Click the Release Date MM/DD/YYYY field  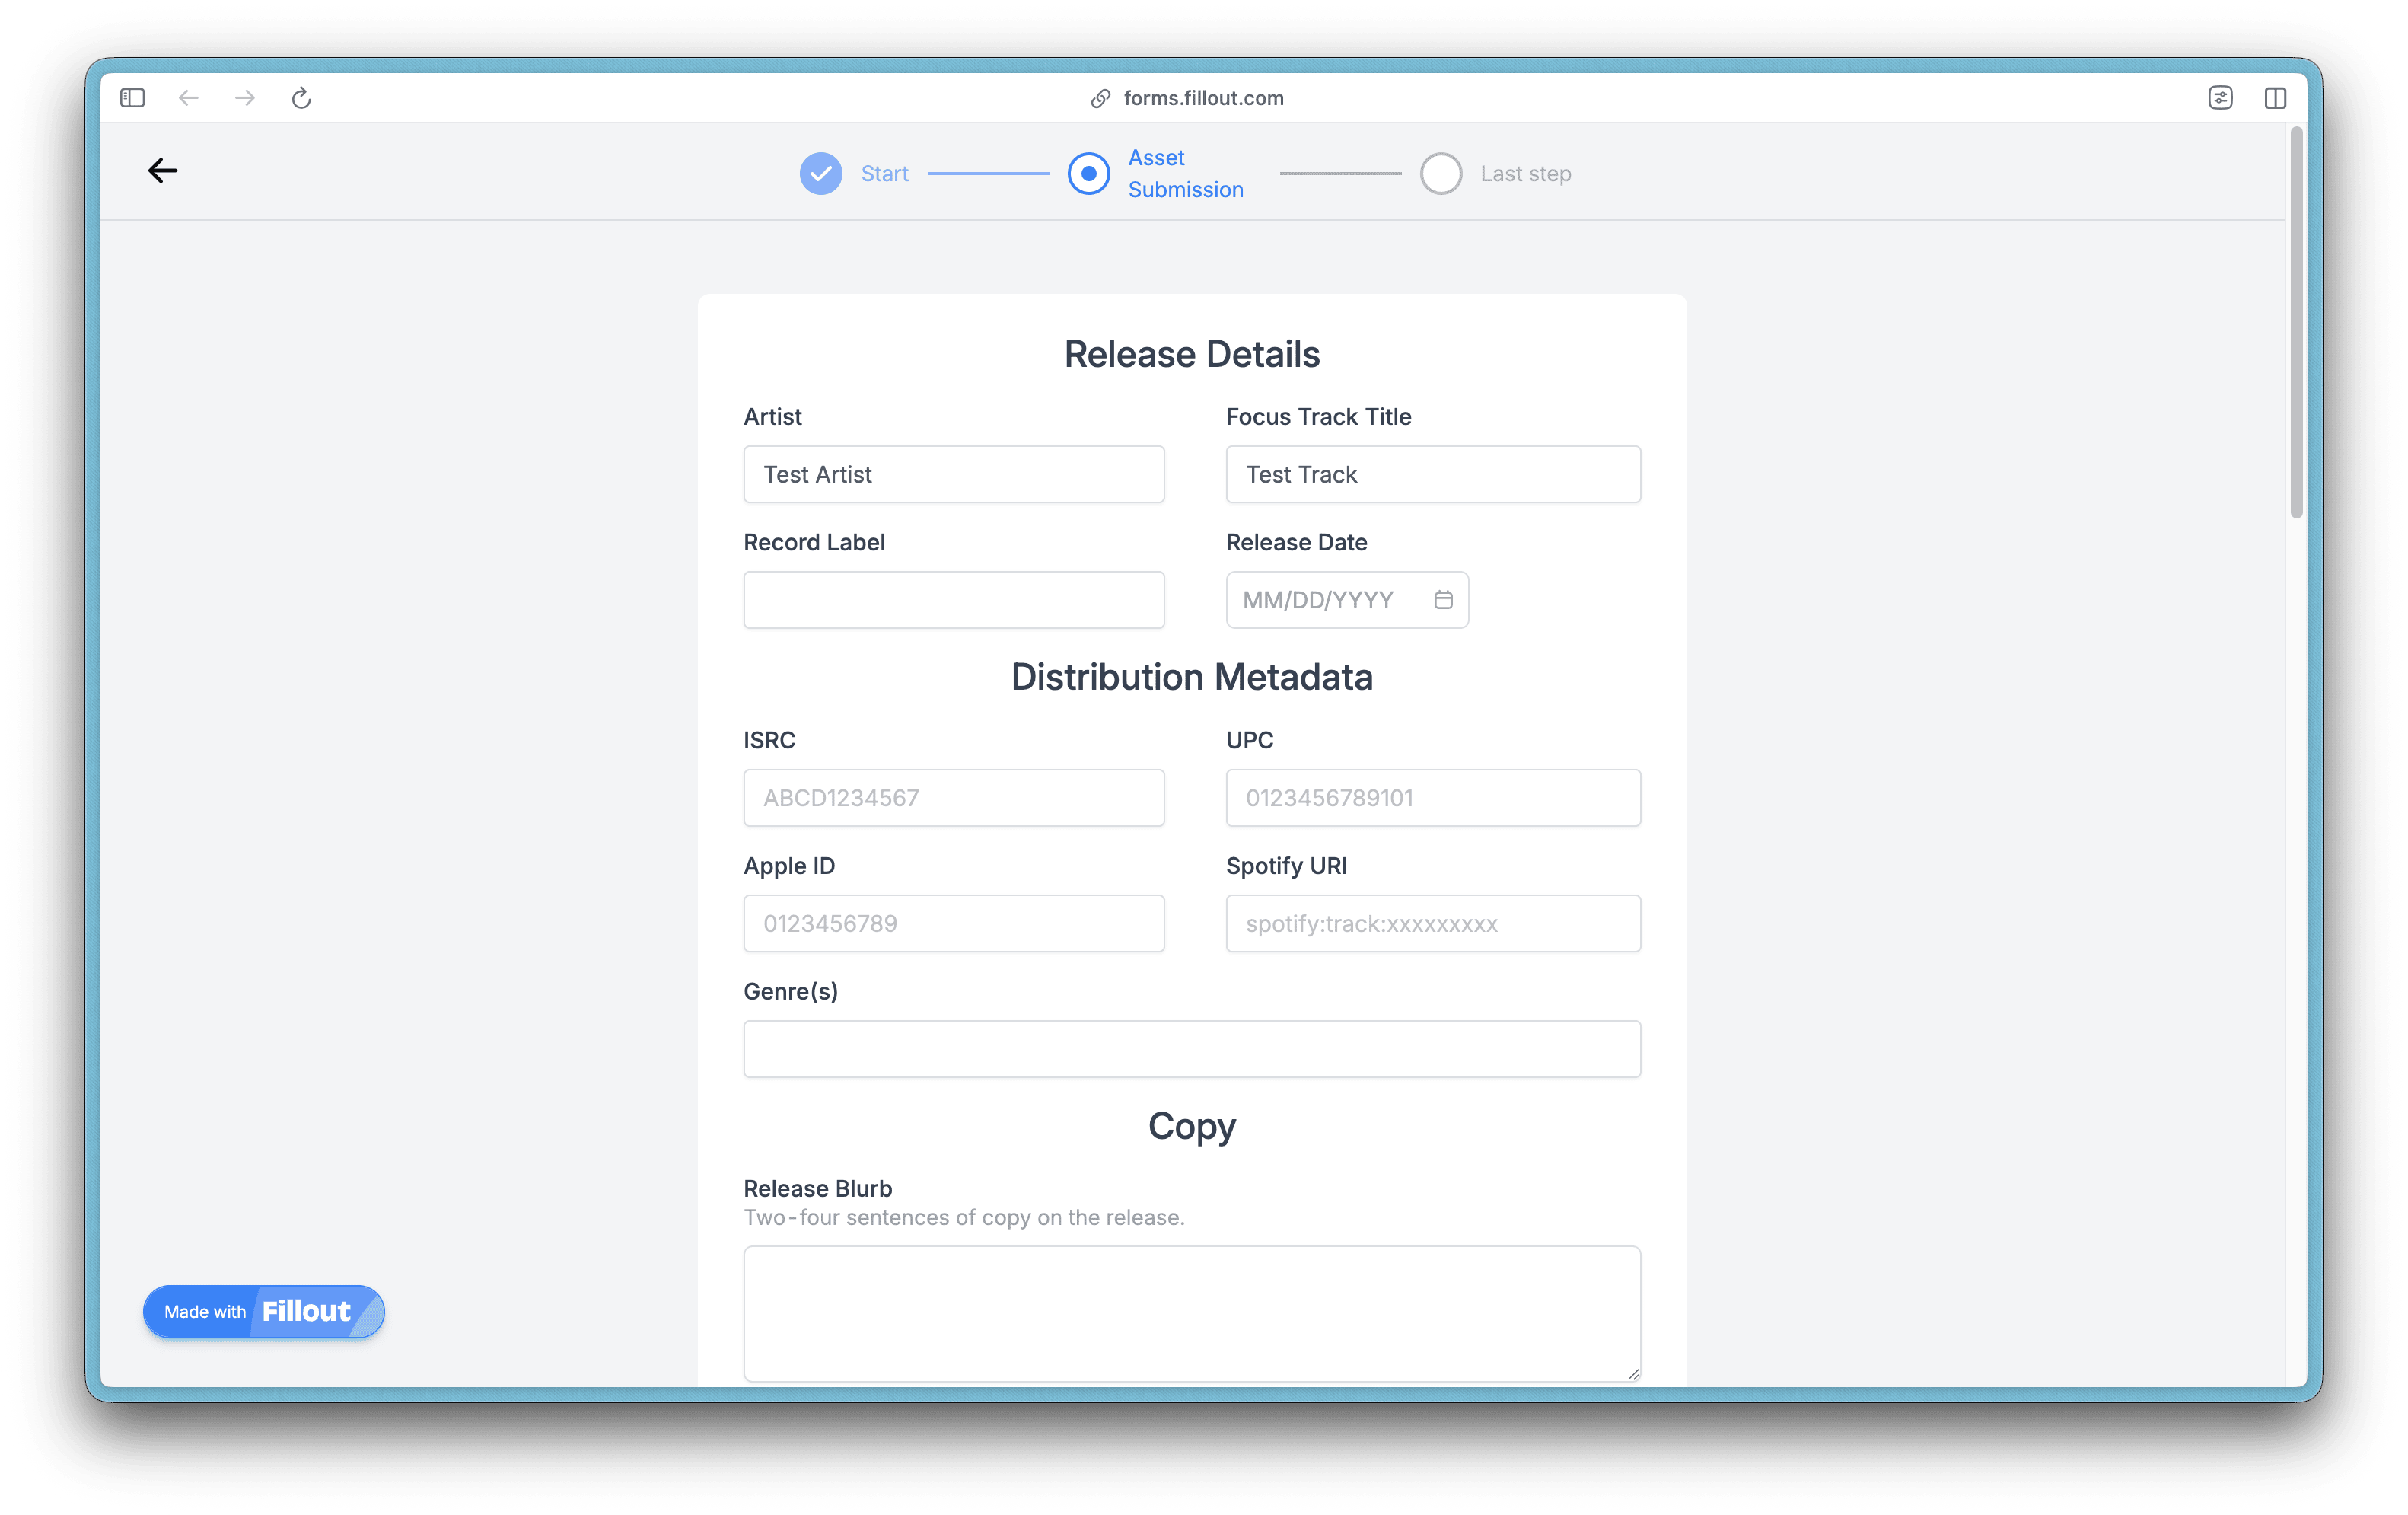tap(1346, 600)
